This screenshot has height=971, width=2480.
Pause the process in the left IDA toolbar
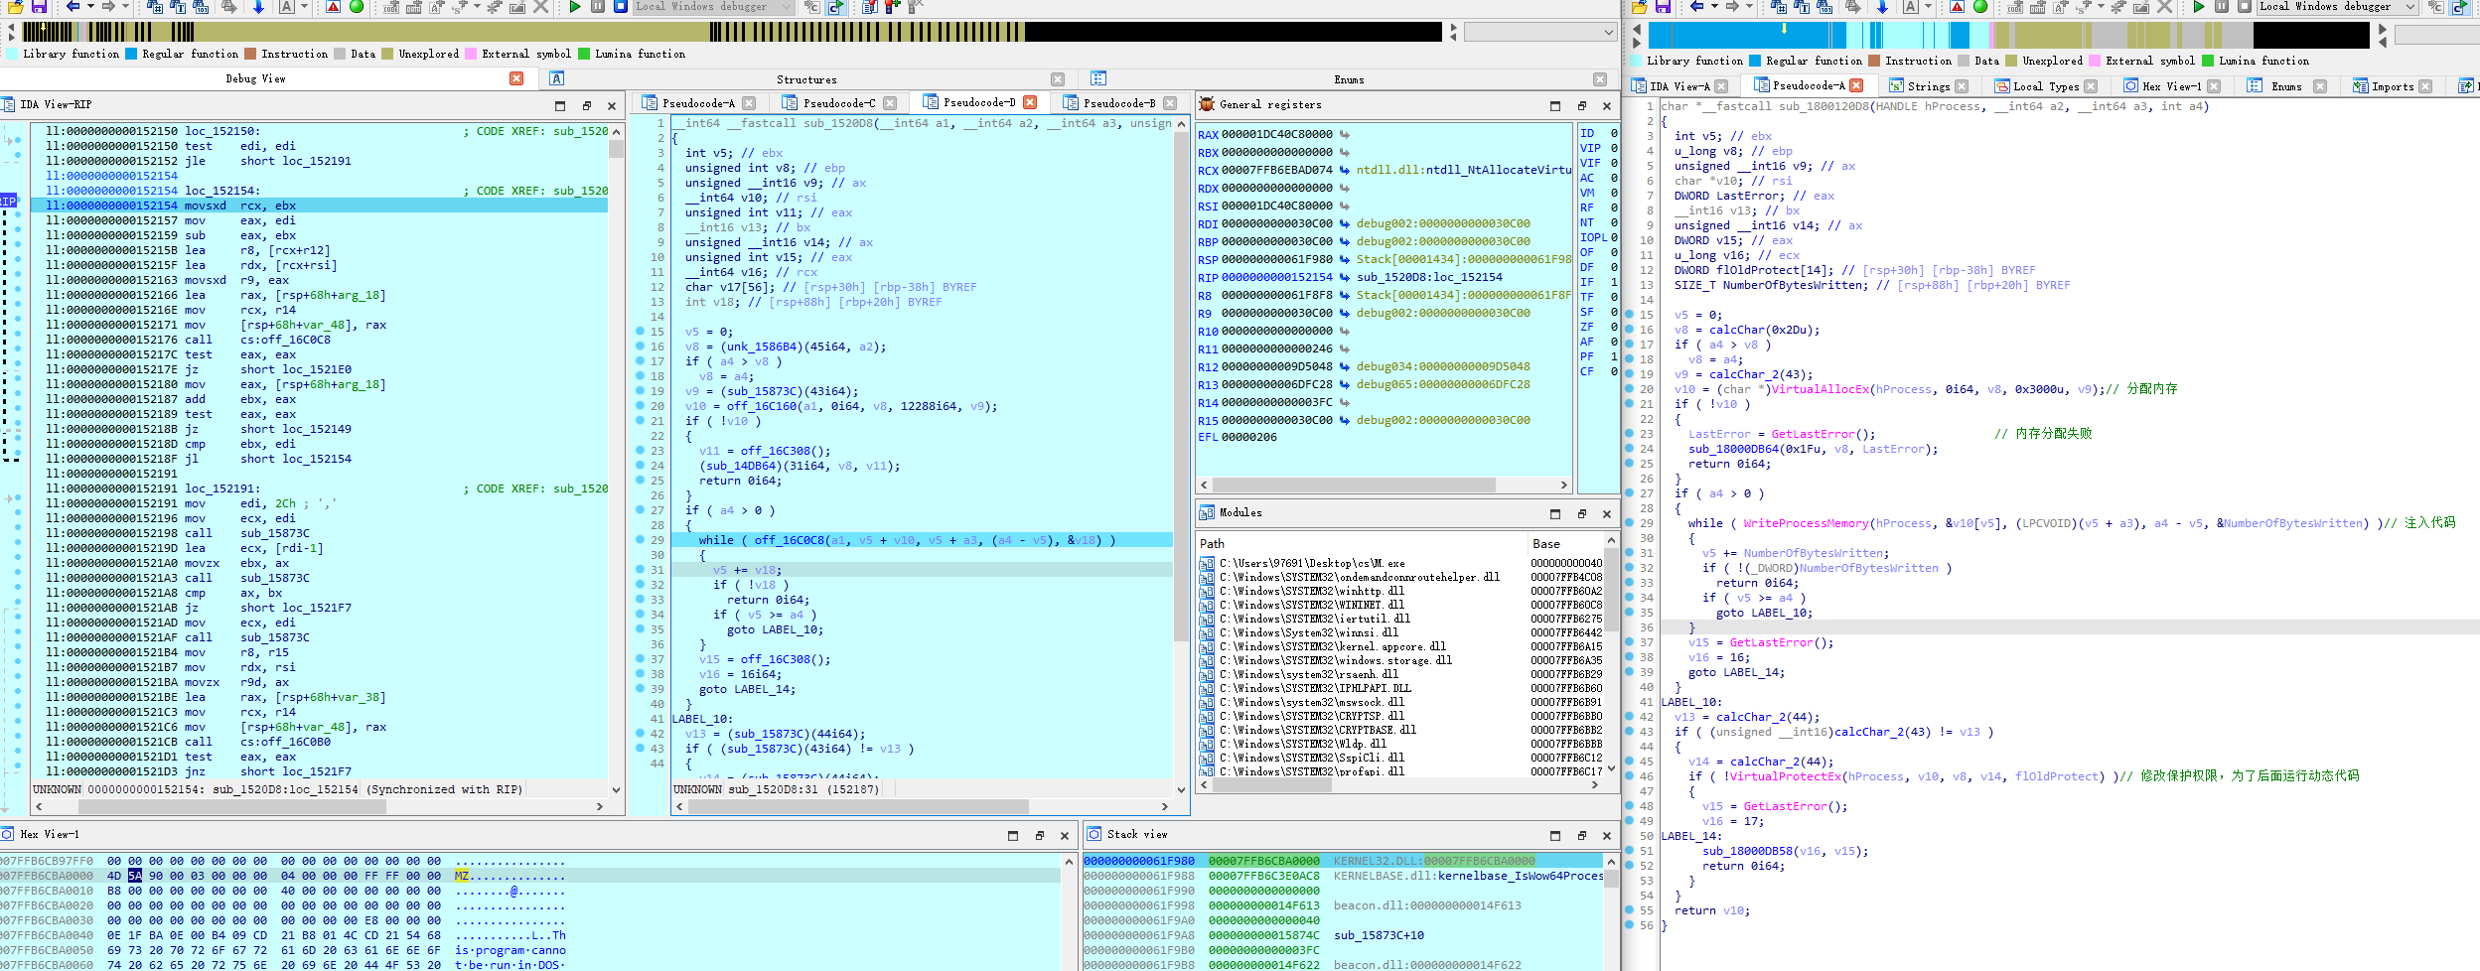pos(598,7)
